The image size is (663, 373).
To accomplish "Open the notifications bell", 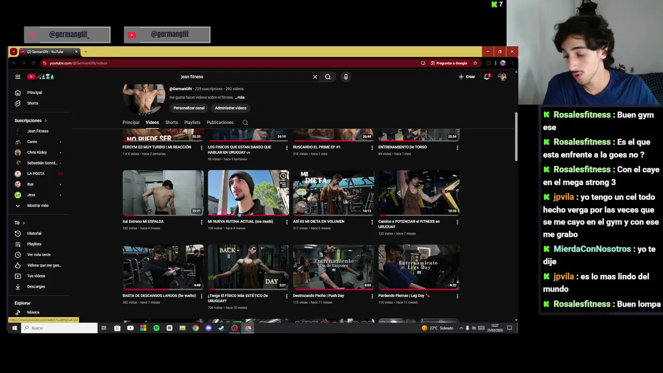I will coord(487,77).
